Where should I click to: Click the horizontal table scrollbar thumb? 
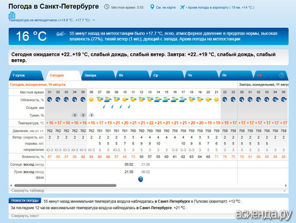[65, 185]
